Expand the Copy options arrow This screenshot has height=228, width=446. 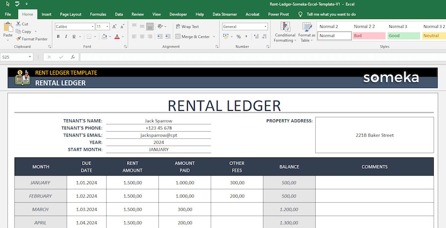[x=35, y=31]
